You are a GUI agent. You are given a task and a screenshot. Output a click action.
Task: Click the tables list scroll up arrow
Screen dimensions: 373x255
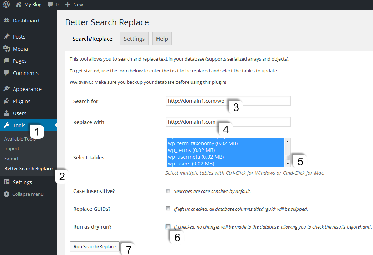click(287, 141)
